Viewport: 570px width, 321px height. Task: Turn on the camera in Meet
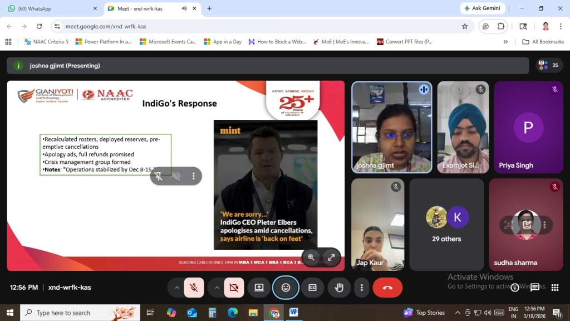click(234, 288)
